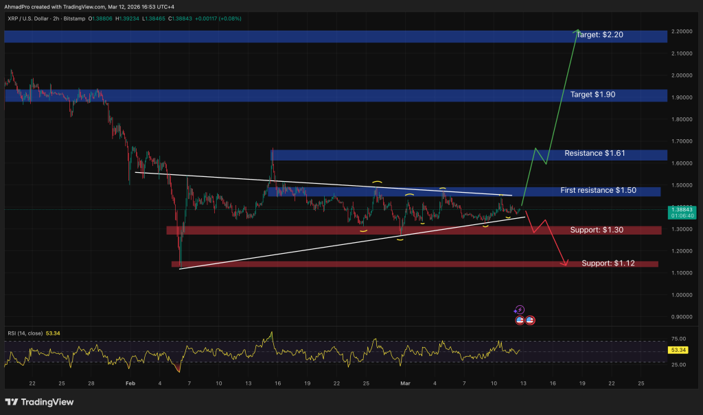Open the RSI (14, close) indicator legend

tap(23, 333)
